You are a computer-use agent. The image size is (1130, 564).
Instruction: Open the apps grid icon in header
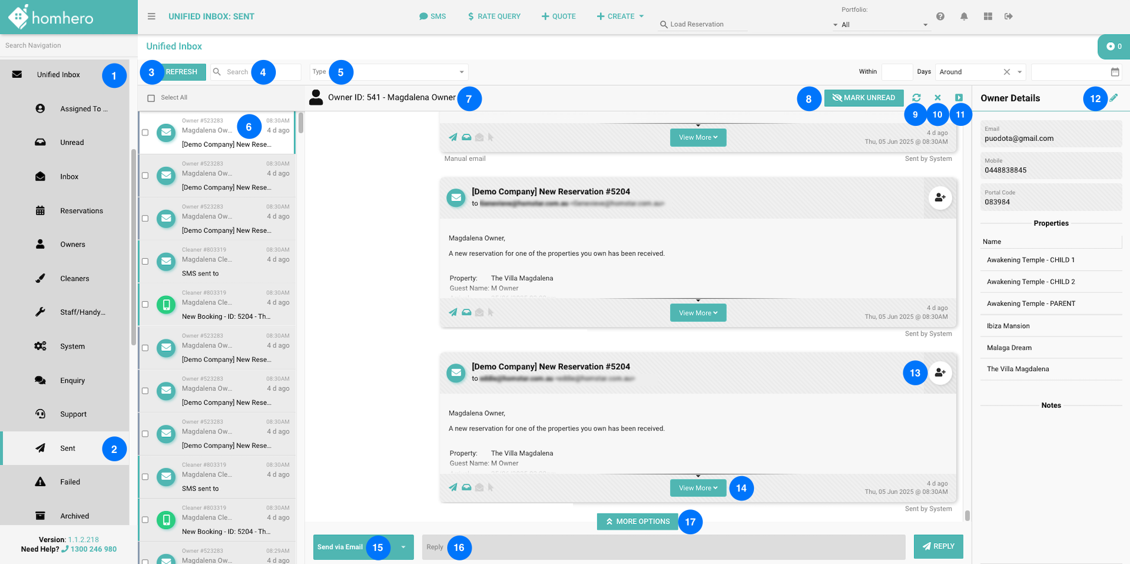click(988, 17)
